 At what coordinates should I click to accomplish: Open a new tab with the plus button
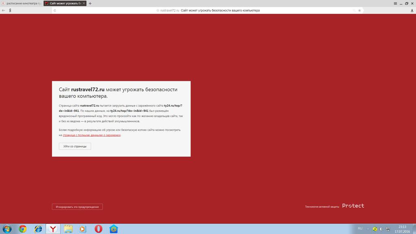(x=90, y=3)
